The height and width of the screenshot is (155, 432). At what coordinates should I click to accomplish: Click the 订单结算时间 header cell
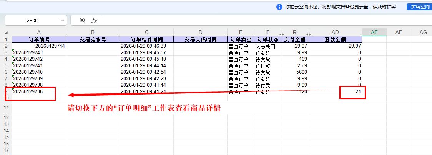[146, 39]
